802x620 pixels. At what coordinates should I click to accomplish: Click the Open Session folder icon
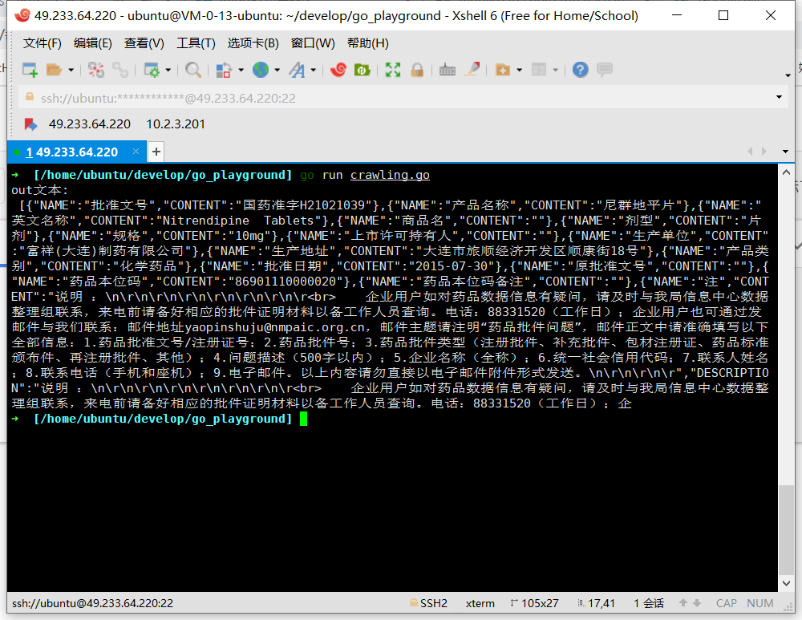54,70
